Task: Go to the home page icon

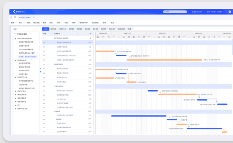Action: (x=11, y=17)
